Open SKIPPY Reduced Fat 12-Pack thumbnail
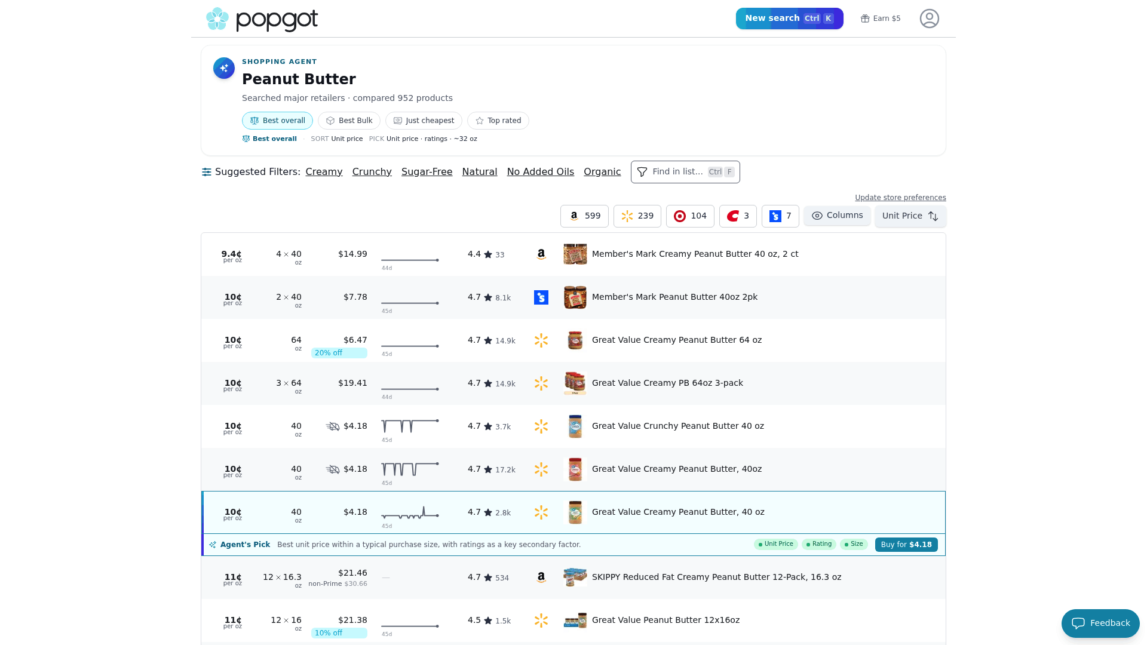The width and height of the screenshot is (1147, 645). [x=575, y=578]
